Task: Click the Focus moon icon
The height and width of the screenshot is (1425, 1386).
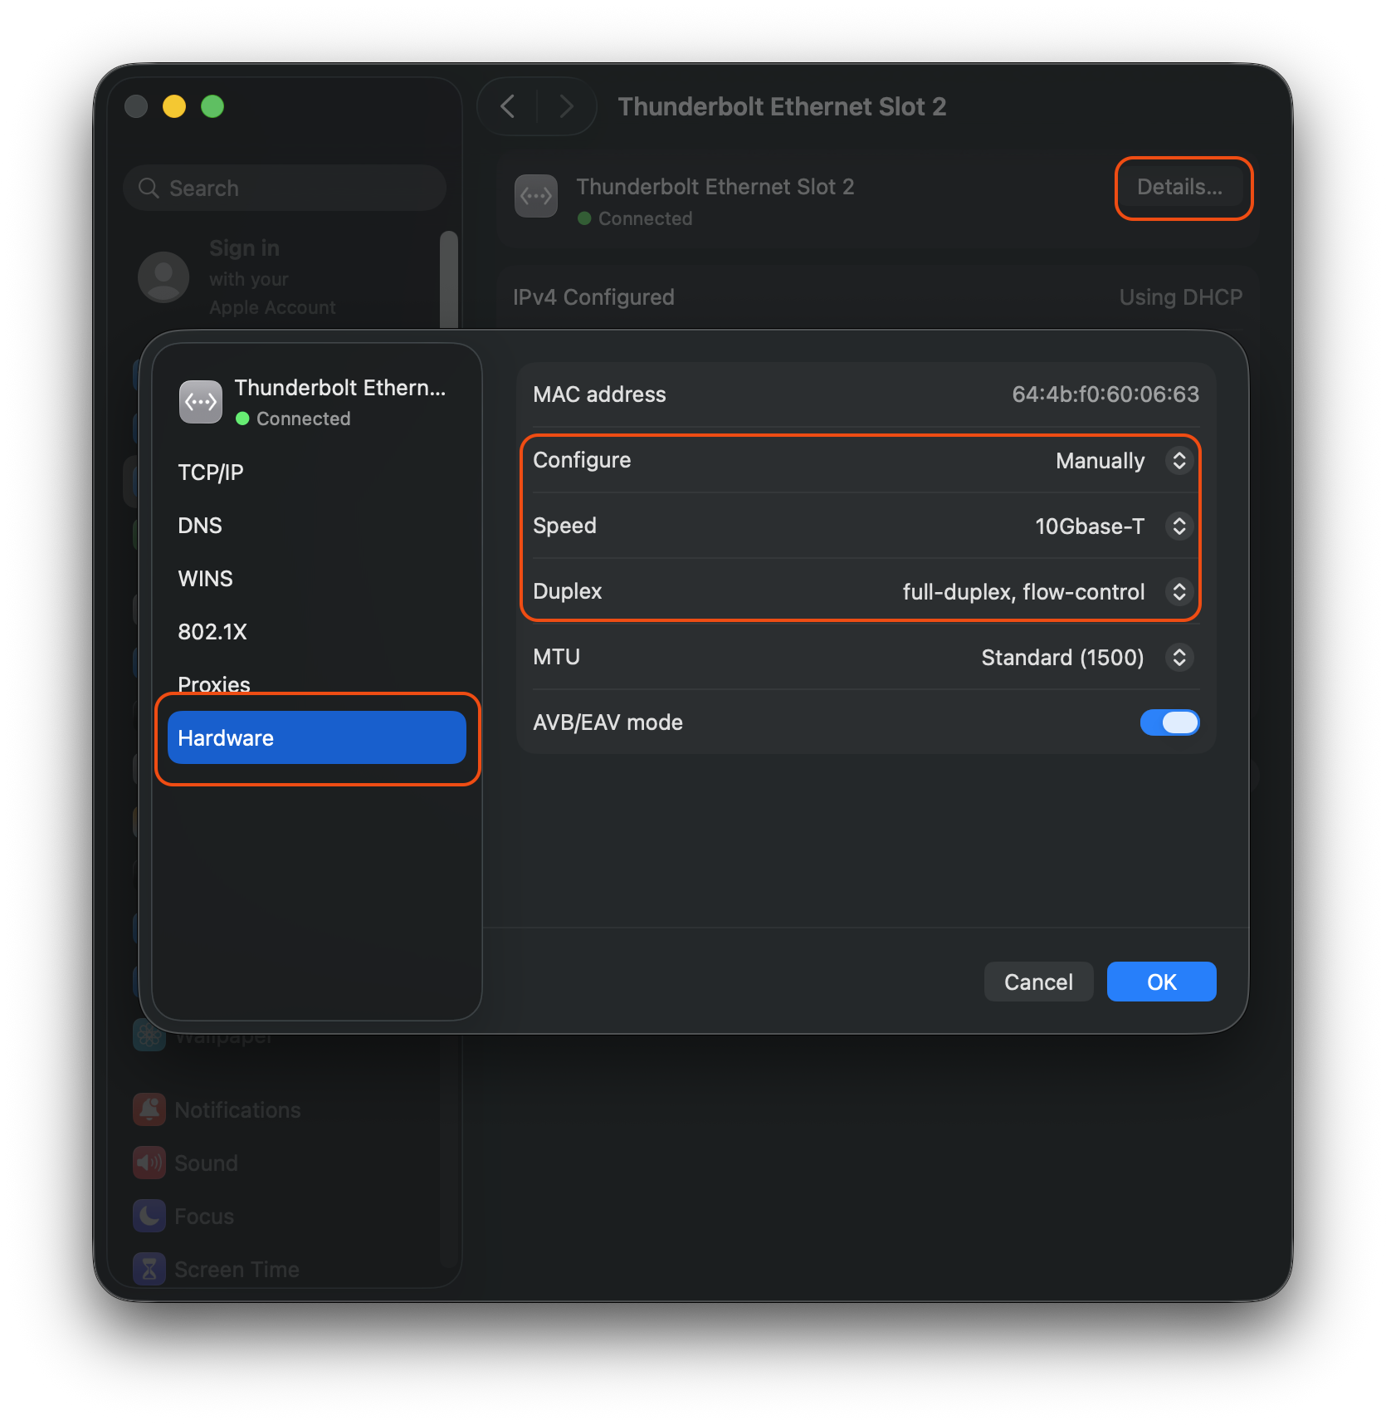Action: pyautogui.click(x=149, y=1216)
